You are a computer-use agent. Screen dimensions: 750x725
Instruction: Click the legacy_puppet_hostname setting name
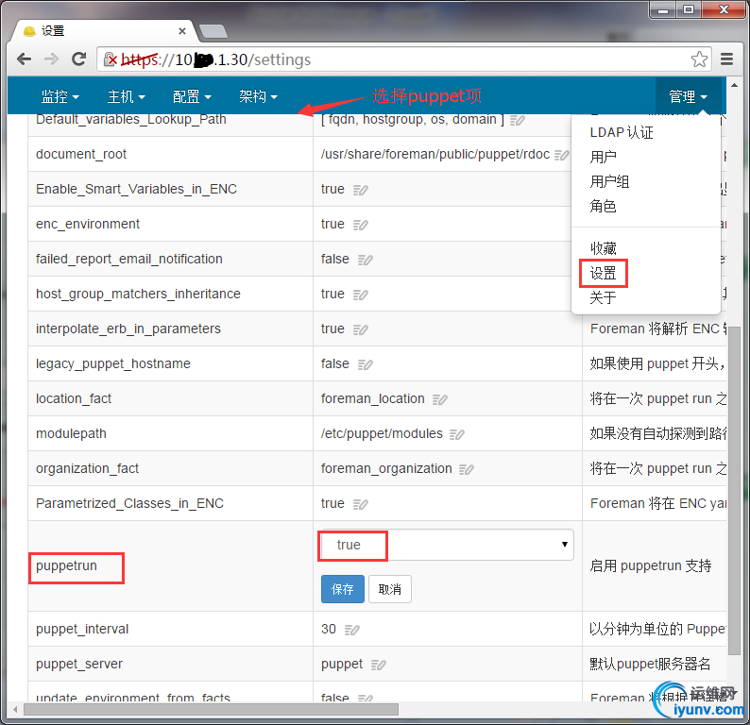pyautogui.click(x=113, y=363)
